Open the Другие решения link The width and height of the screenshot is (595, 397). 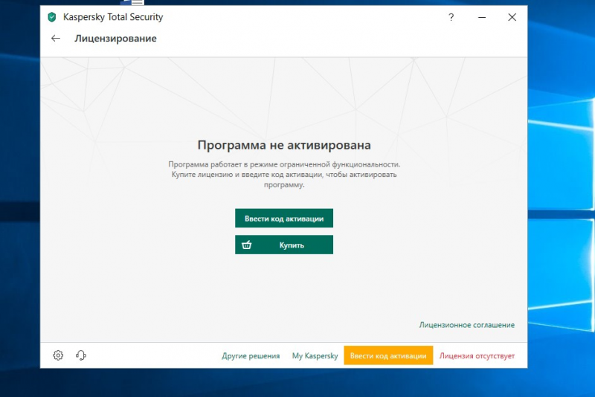click(x=251, y=356)
